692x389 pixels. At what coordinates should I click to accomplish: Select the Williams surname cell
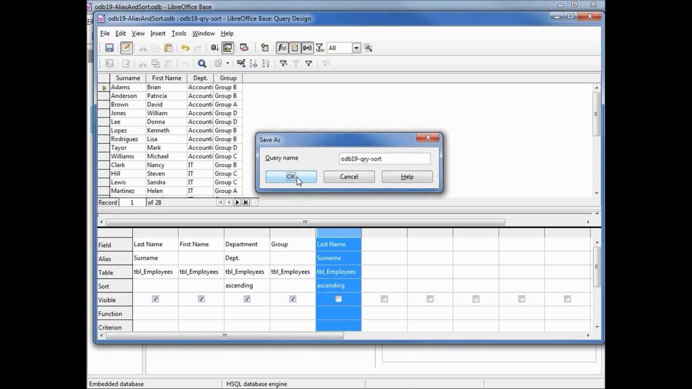(x=128, y=156)
